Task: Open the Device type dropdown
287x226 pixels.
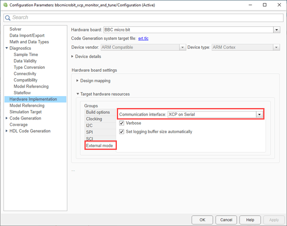Action: coord(276,47)
